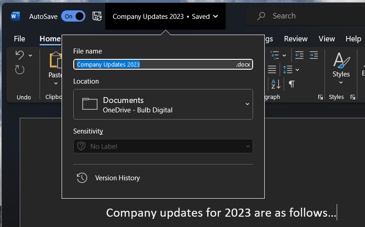Expand the Undo history dropdown arrow
This screenshot has width=365, height=227.
[x=30, y=55]
